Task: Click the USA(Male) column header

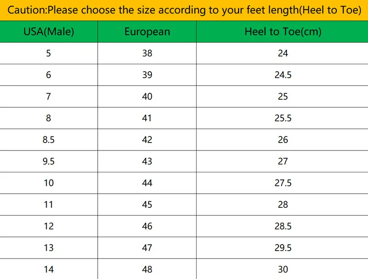Action: pos(49,32)
